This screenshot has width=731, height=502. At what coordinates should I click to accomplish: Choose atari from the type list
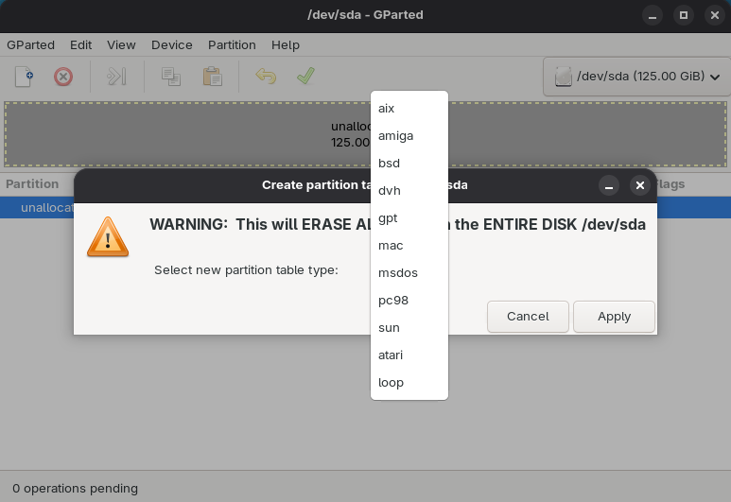(391, 355)
